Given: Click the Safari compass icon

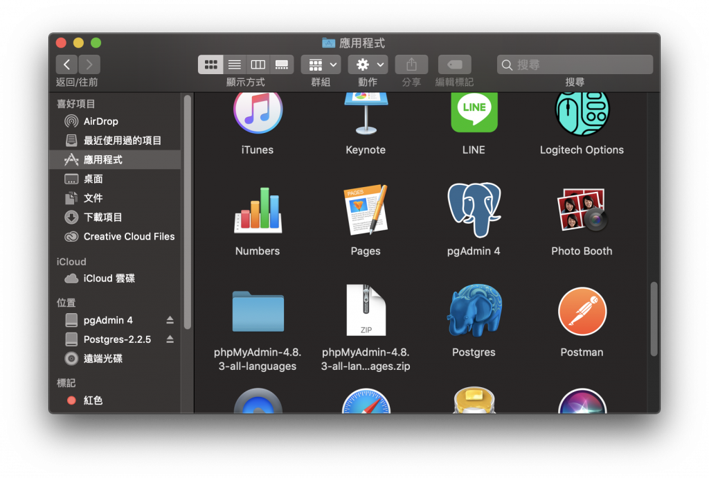Looking at the screenshot, I should pyautogui.click(x=366, y=401).
